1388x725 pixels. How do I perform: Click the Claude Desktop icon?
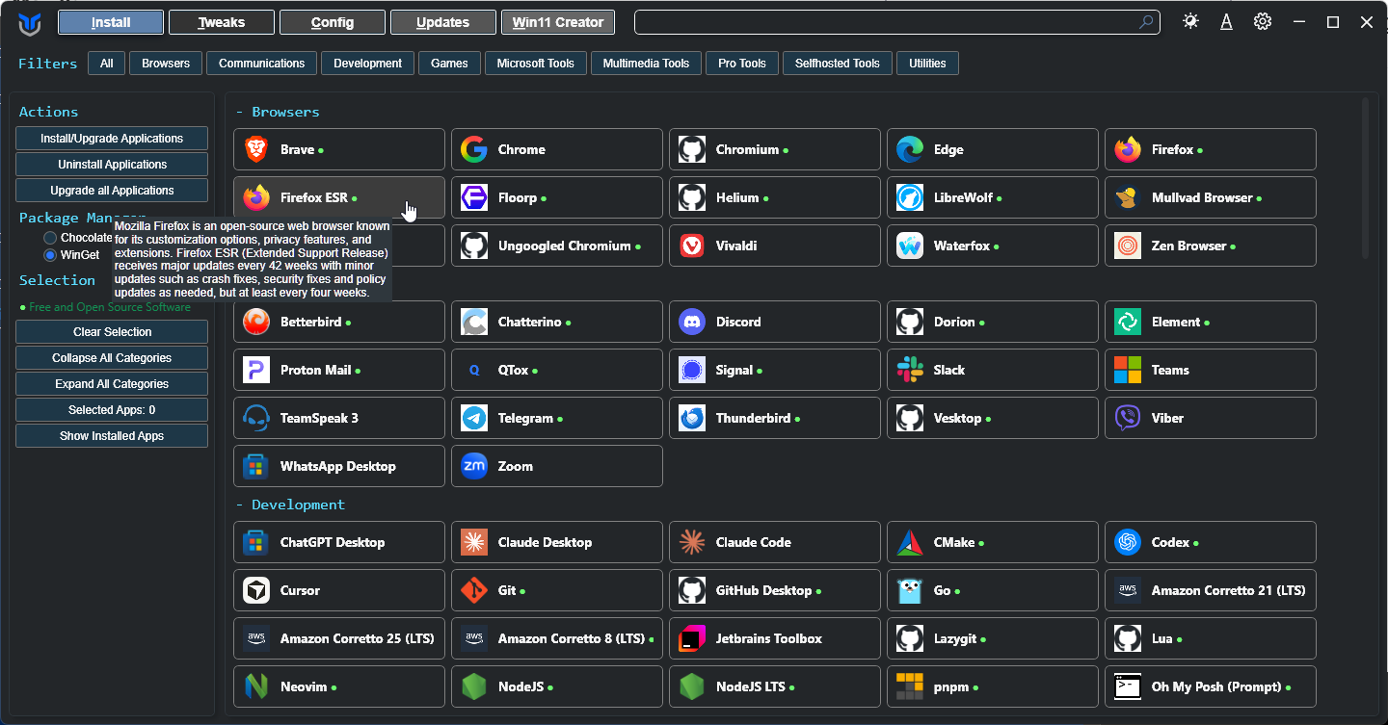[x=474, y=542]
